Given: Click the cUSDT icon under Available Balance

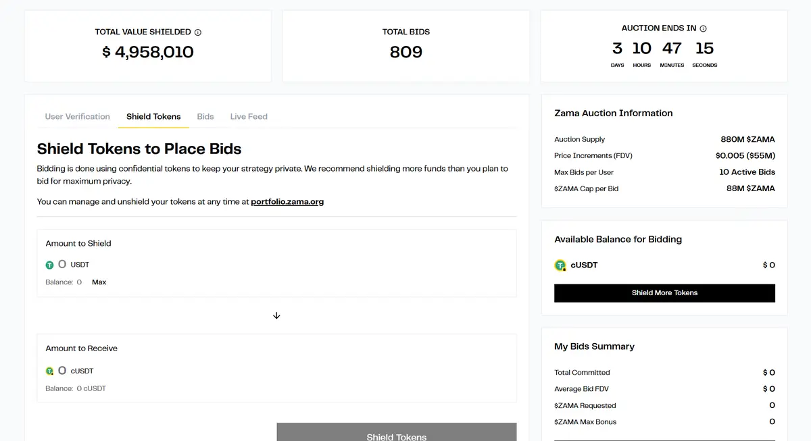Looking at the screenshot, I should (560, 265).
